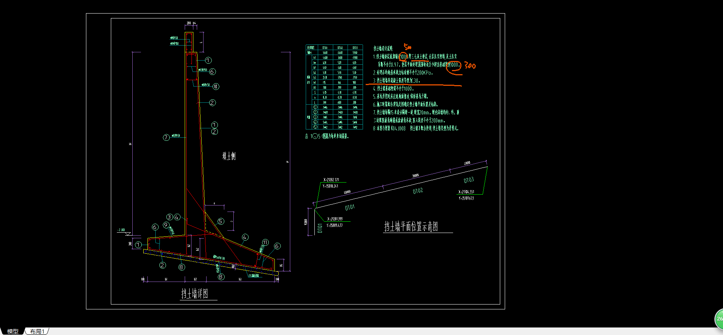Select design note 2 mentioning 200KPa
Image resolution: width=723 pixels, height=335 pixels.
coord(403,73)
